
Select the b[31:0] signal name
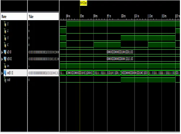9,59
